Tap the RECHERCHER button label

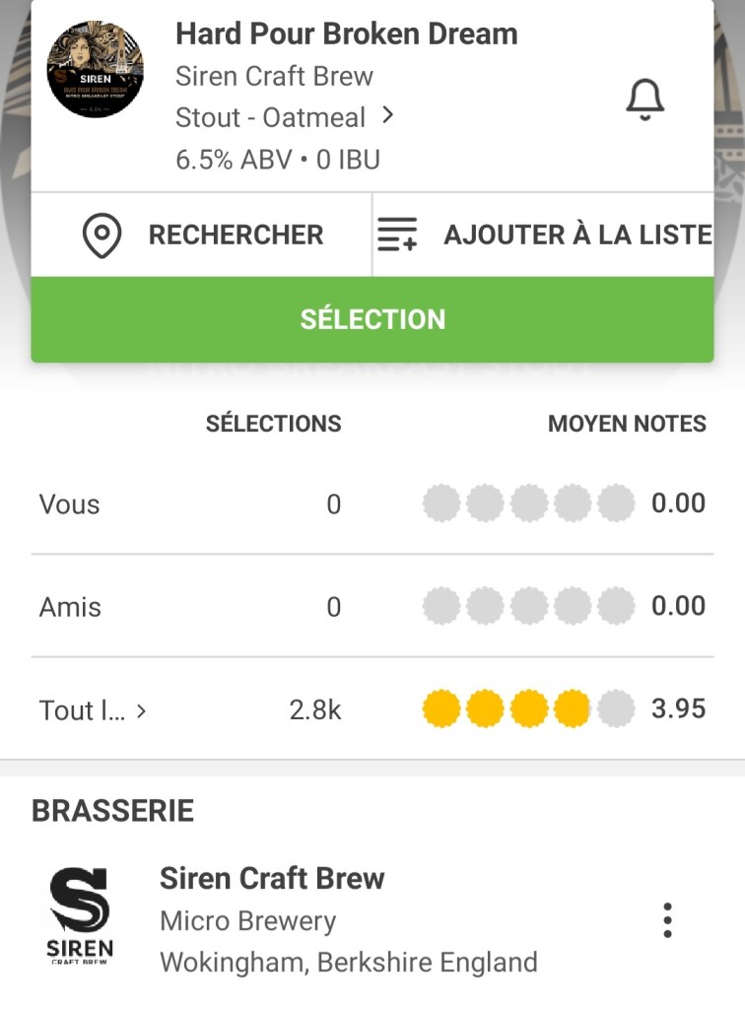(236, 235)
